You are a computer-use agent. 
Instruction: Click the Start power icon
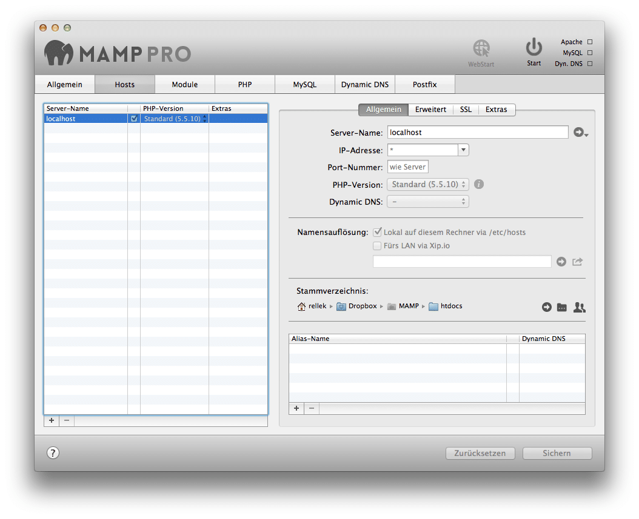[534, 47]
